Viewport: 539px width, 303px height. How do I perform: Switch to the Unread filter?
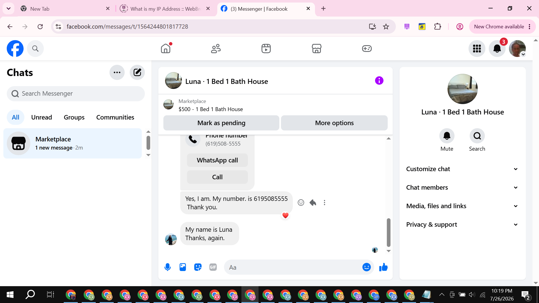(x=42, y=117)
